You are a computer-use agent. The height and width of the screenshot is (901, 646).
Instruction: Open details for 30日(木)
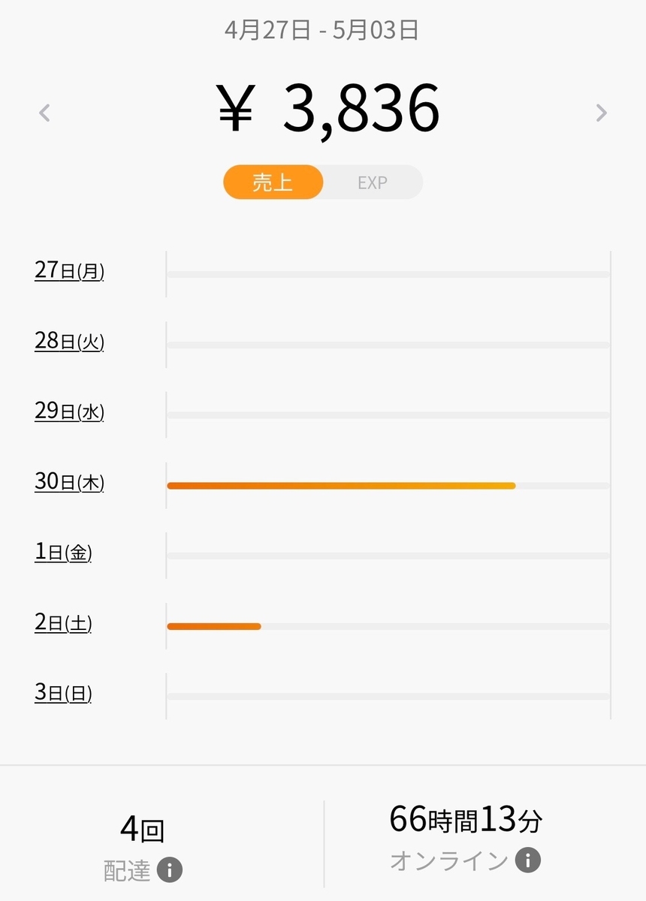coord(69,481)
